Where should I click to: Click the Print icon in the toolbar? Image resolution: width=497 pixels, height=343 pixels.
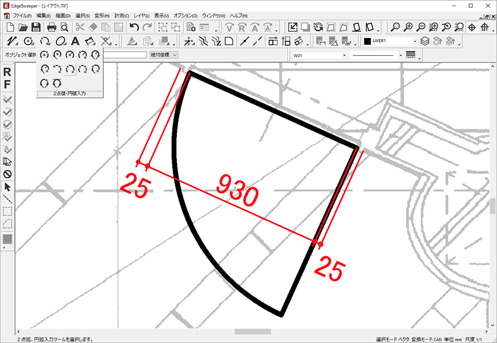click(51, 27)
